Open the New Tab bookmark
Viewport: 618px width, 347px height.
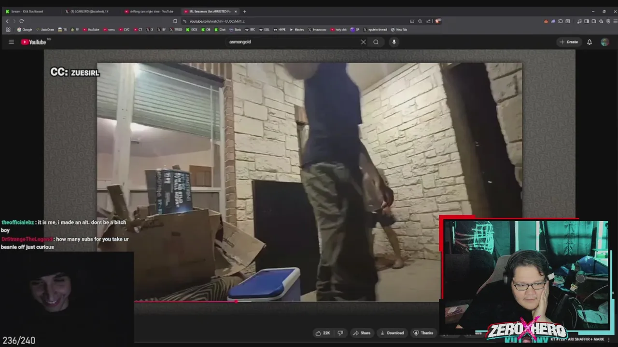click(x=399, y=29)
